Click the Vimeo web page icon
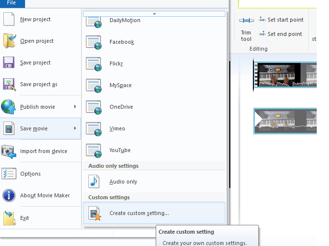The height and width of the screenshot is (246, 329). [94, 129]
